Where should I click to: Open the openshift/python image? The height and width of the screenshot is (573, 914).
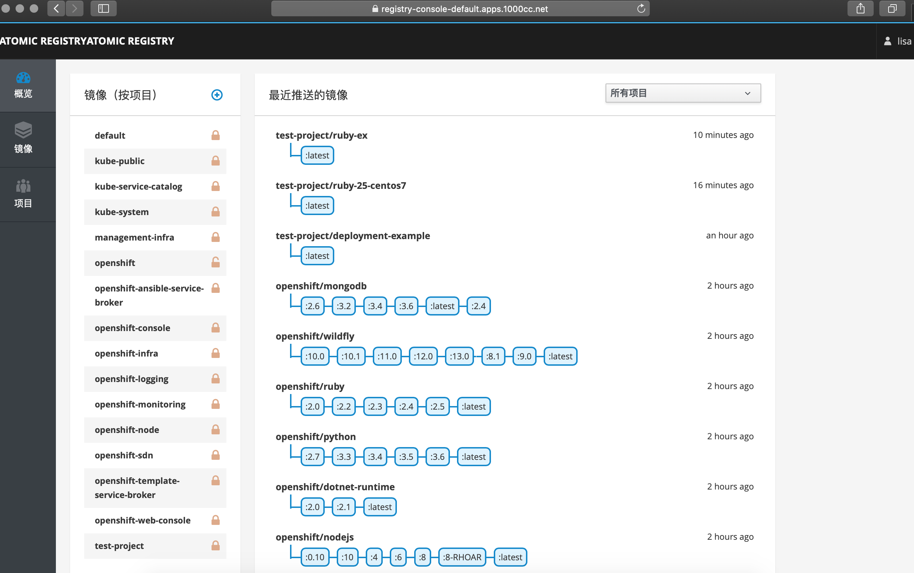[x=316, y=436]
